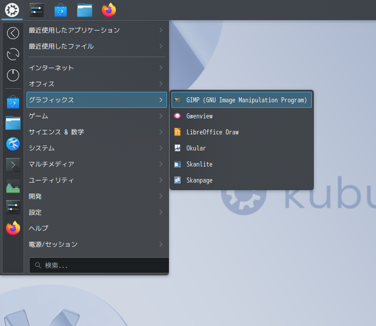Click the マルチメディア label

click(x=52, y=164)
